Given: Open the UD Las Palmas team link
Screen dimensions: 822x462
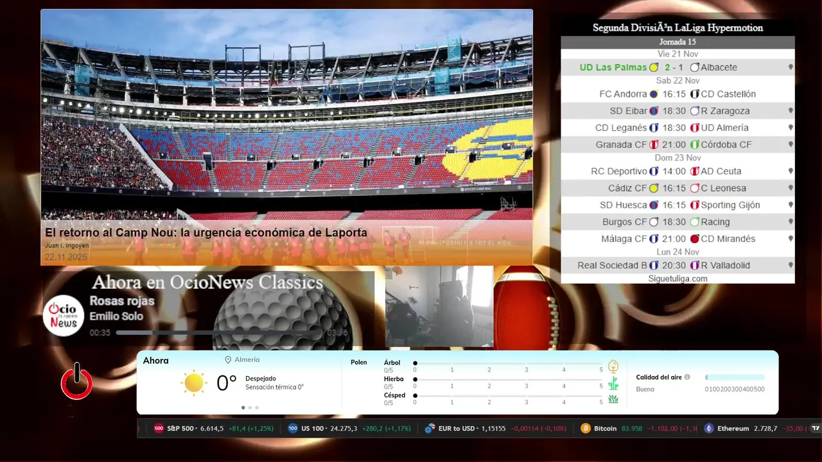Looking at the screenshot, I should pos(613,67).
